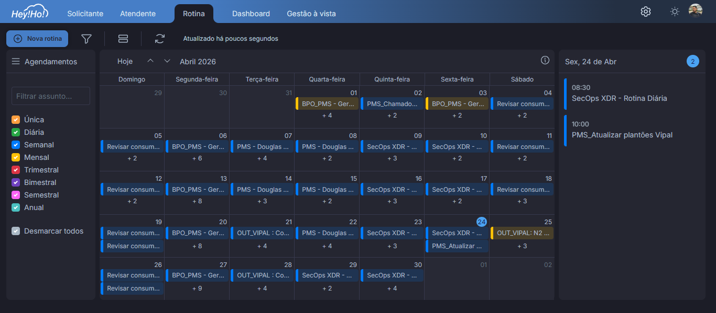
Task: Click the refresh arrows icon
Action: click(160, 39)
